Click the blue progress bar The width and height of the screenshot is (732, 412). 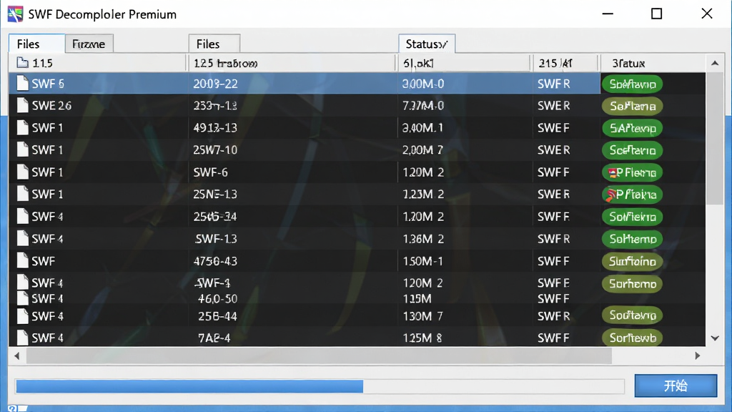pyautogui.click(x=189, y=386)
